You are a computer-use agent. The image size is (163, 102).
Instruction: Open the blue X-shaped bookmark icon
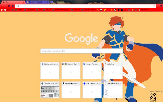tap(129, 10)
